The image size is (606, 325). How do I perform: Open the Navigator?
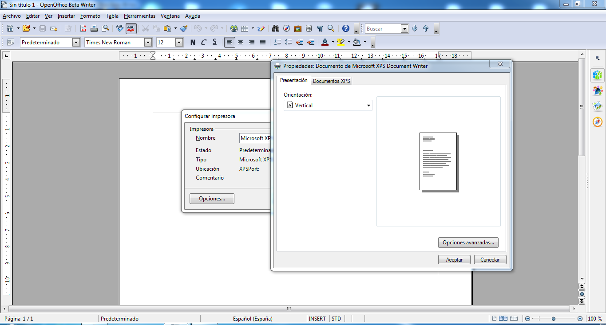tap(286, 28)
